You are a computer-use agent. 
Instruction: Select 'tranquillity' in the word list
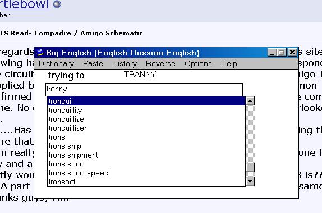tap(146, 110)
